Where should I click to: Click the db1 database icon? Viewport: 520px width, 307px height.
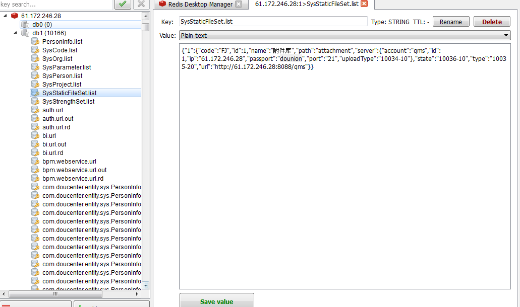click(25, 33)
